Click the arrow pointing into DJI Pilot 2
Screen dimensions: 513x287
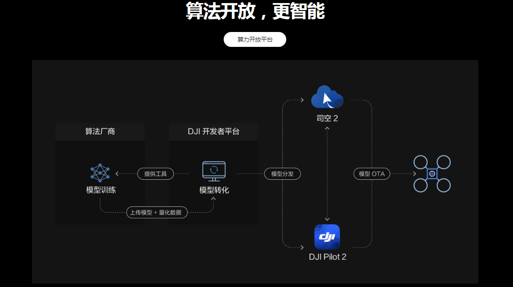302,248
